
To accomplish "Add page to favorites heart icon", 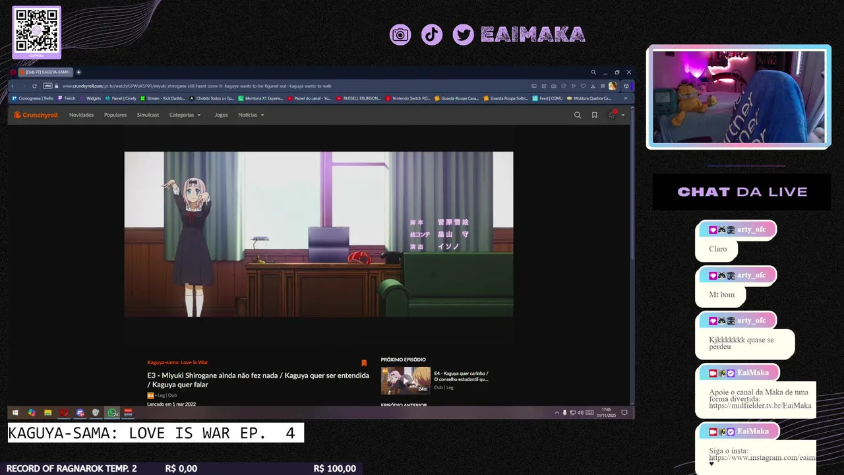I will click(583, 86).
